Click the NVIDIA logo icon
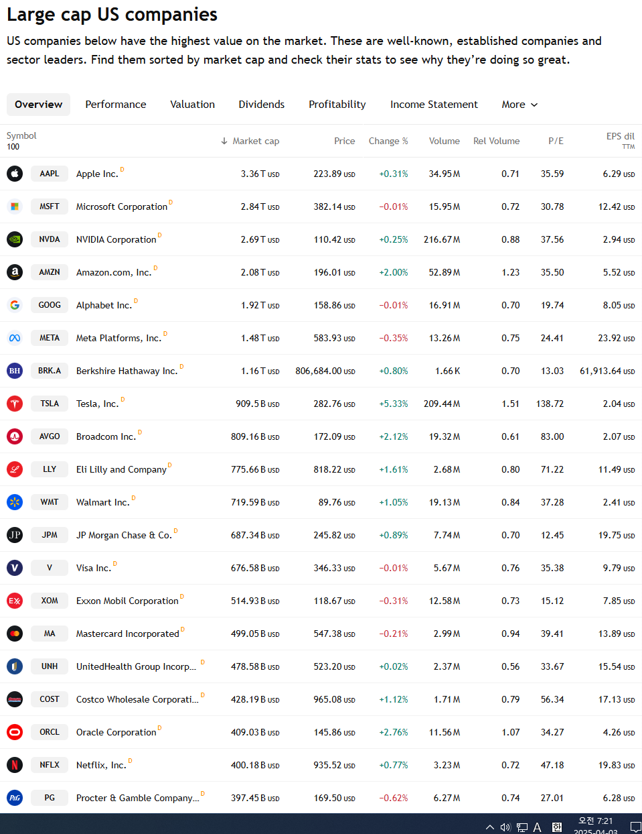This screenshot has height=834, width=642. pos(15,239)
